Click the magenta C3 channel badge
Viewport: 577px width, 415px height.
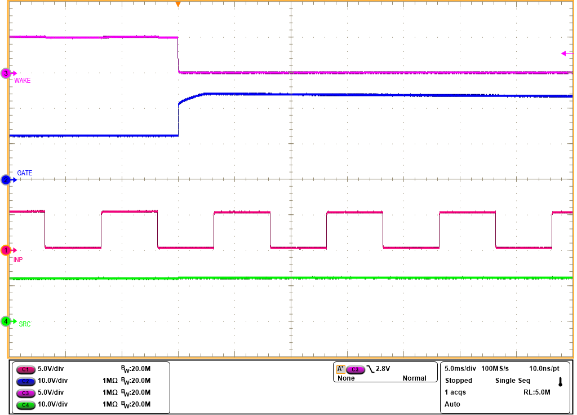point(25,392)
